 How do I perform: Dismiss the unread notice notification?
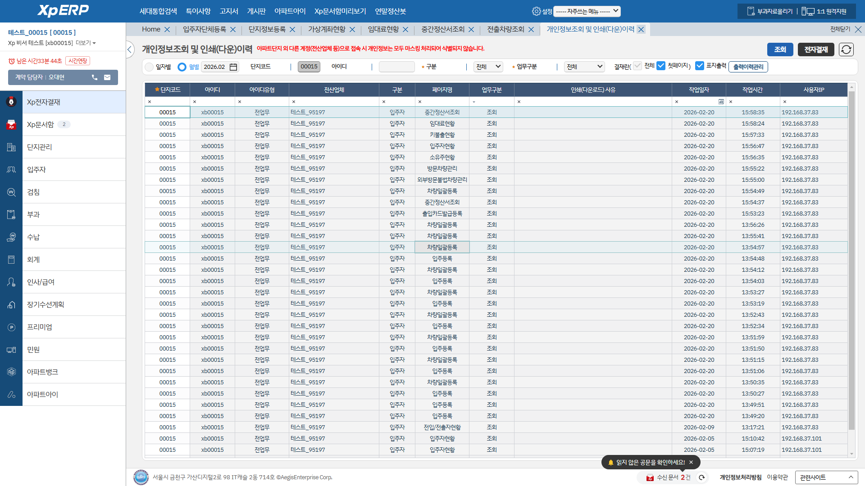[x=691, y=462]
